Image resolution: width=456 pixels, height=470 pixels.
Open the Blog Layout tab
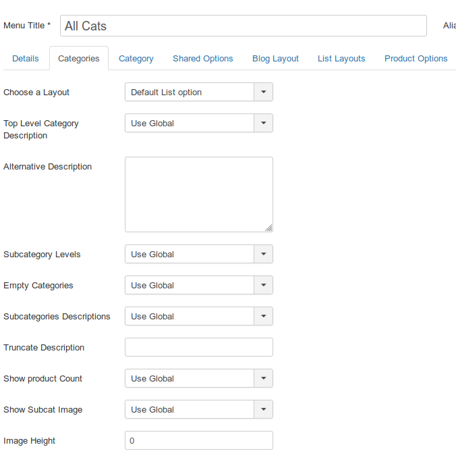click(275, 59)
